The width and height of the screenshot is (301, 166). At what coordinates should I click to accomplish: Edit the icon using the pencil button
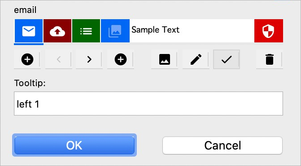pyautogui.click(x=196, y=59)
